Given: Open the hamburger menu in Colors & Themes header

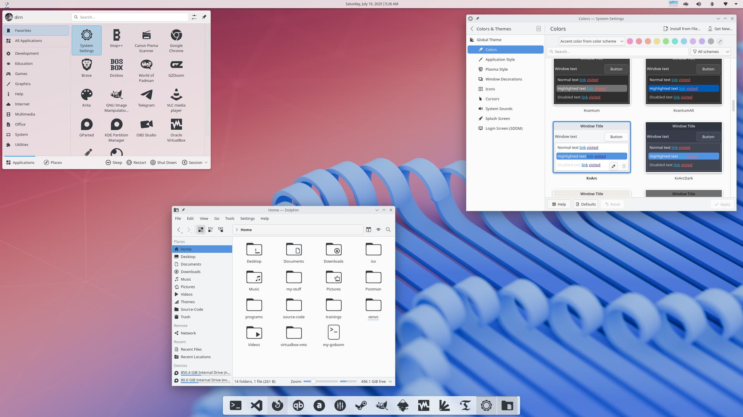Looking at the screenshot, I should point(538,29).
